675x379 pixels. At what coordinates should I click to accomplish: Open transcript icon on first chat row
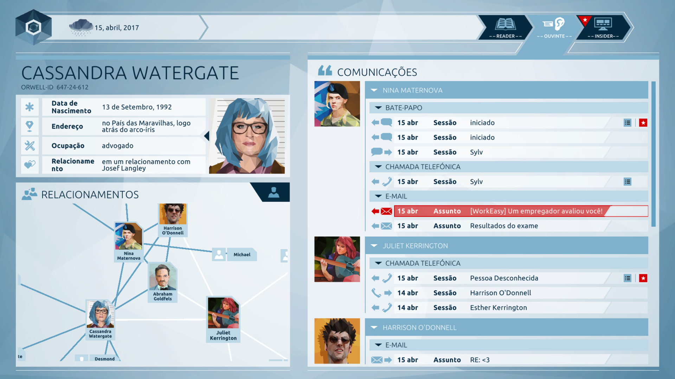(628, 122)
